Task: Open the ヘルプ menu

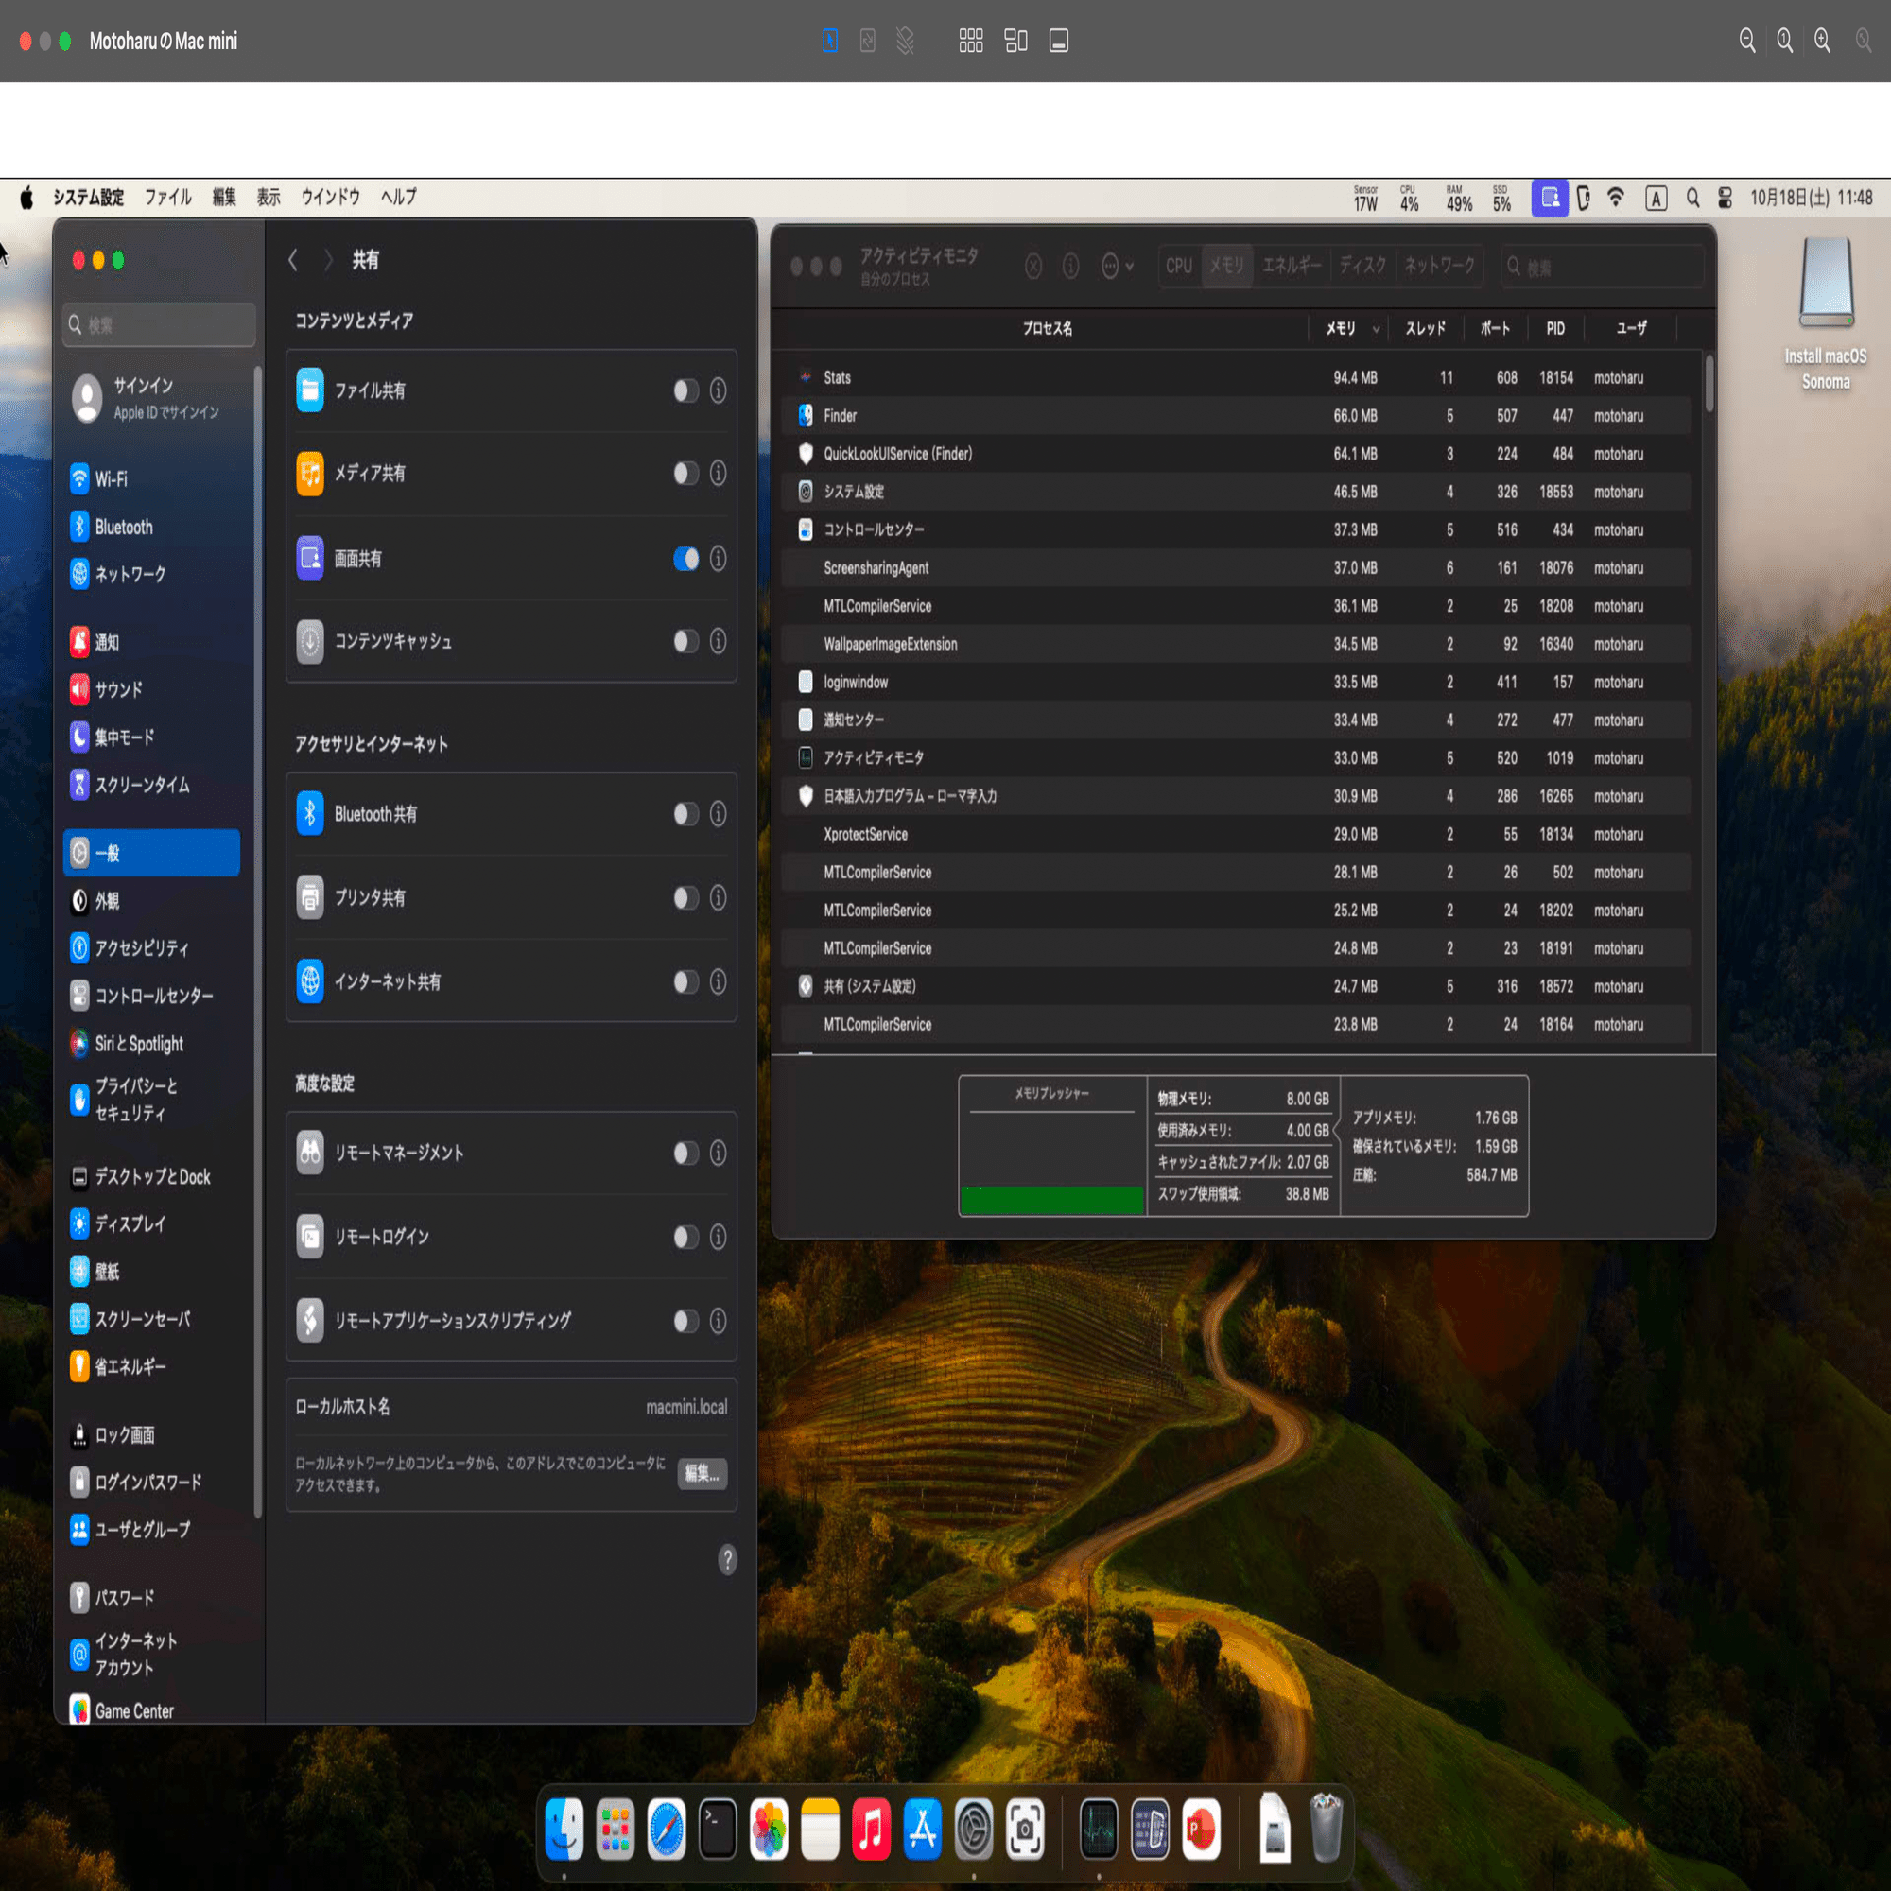Action: click(398, 197)
